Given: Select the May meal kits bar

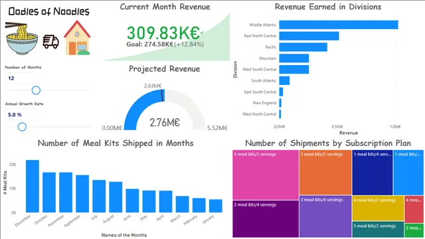Looking at the screenshot, I should coord(149,201).
